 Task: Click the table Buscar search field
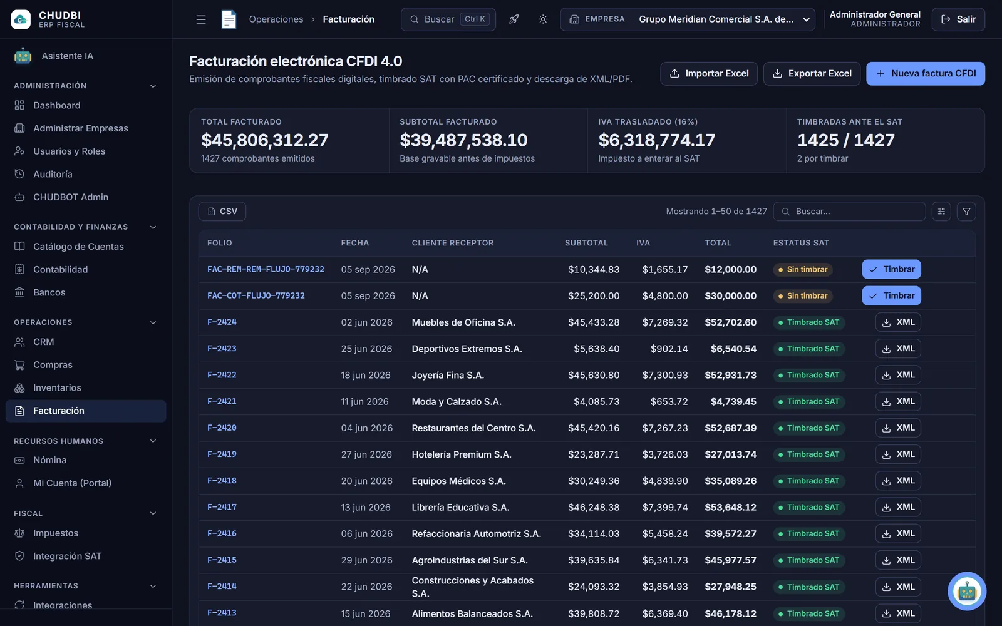(x=849, y=212)
